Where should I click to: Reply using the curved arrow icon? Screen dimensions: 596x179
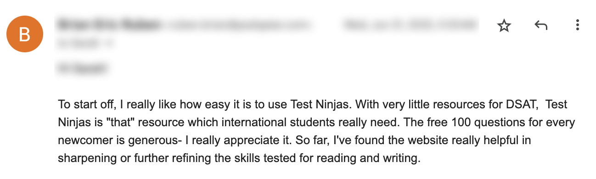pyautogui.click(x=541, y=26)
